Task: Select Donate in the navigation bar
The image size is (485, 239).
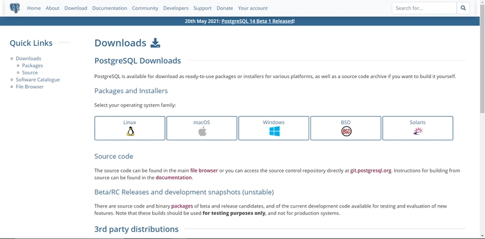Action: tap(225, 8)
